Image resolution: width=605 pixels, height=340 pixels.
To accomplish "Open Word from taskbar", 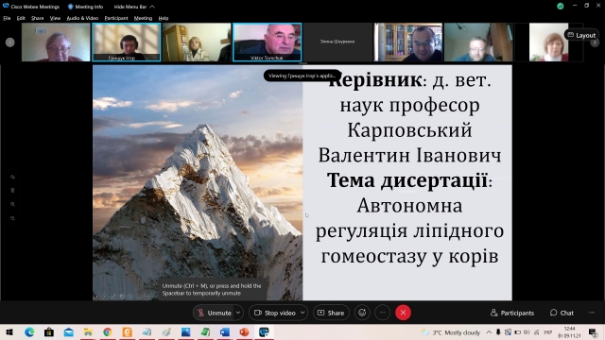I will [225, 332].
